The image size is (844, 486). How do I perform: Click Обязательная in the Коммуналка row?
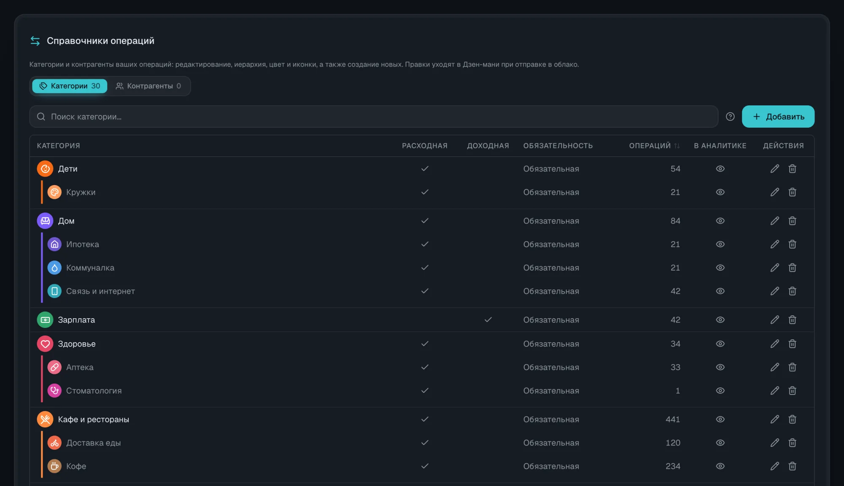[551, 268]
